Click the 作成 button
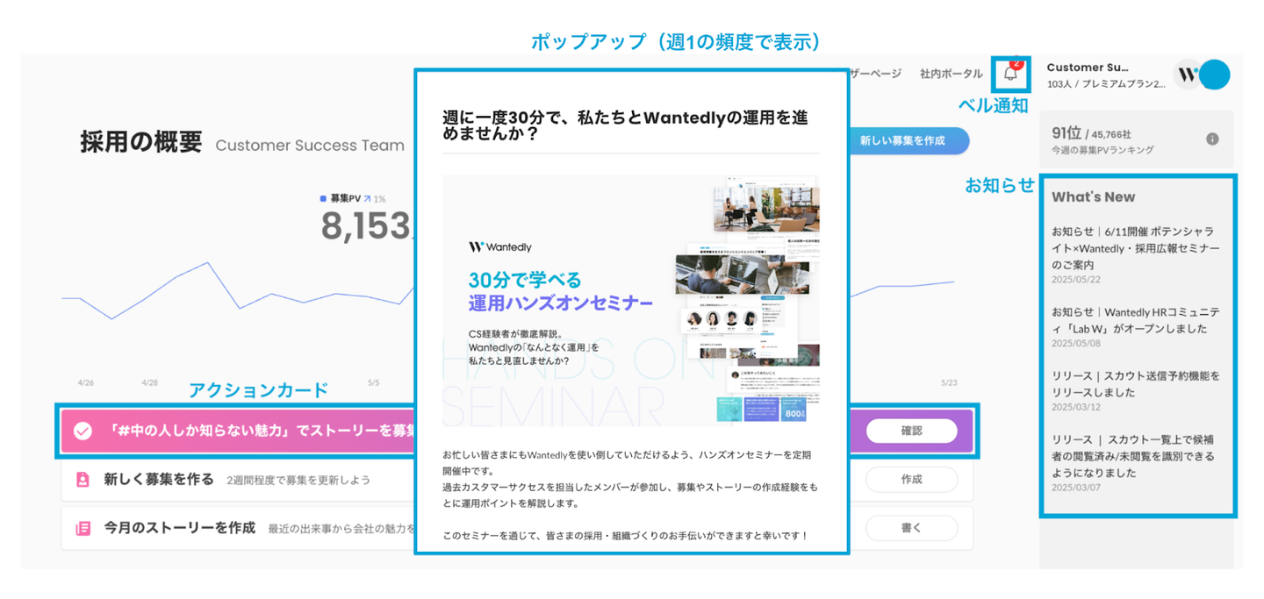This screenshot has height=599, width=1264. [x=911, y=480]
